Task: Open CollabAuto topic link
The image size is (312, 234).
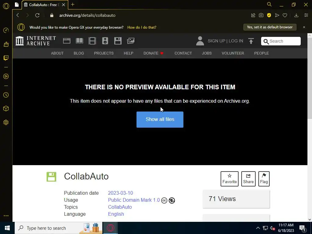Action: pos(120,207)
